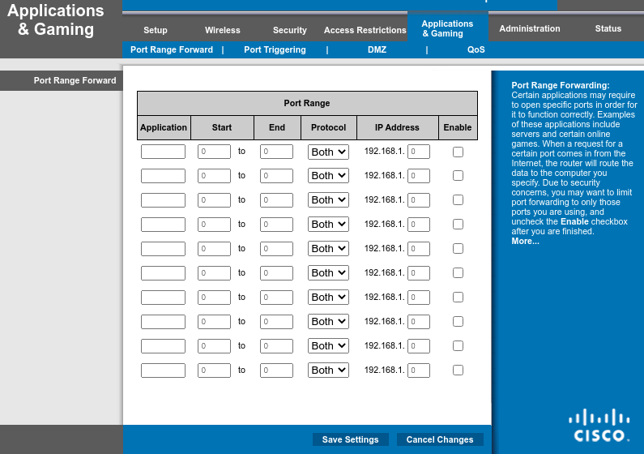The height and width of the screenshot is (454, 644).
Task: Open the ninth row Protocol dropdown
Action: point(328,345)
